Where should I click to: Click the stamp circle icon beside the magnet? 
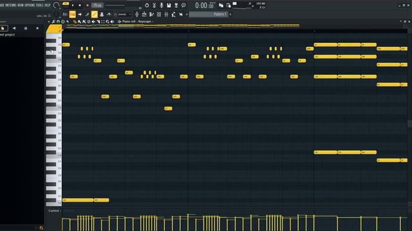tap(63, 22)
